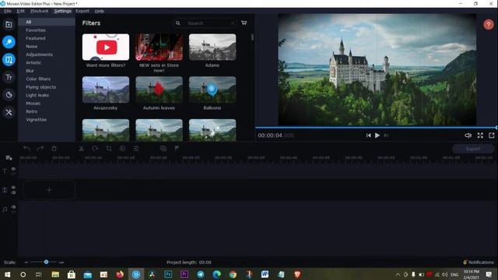Click the Split scissors icon

(81, 149)
